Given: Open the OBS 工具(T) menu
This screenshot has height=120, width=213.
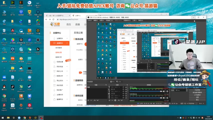Looking at the screenshot, I should [134, 21].
